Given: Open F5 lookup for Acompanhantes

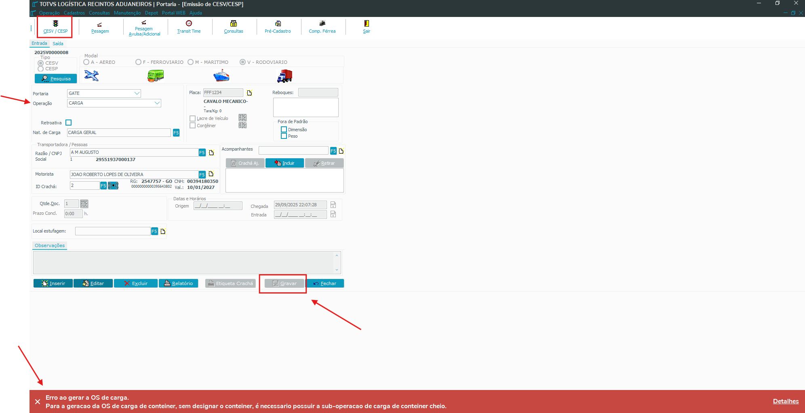Looking at the screenshot, I should (333, 151).
